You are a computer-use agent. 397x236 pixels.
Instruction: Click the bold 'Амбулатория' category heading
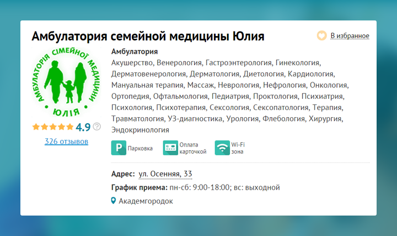pos(135,51)
